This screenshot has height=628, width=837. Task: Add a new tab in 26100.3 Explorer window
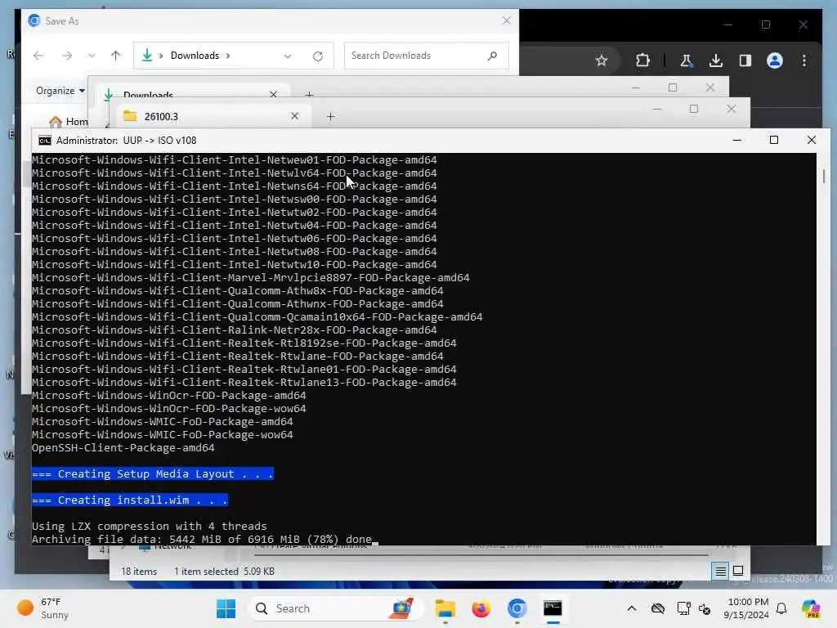tap(330, 116)
